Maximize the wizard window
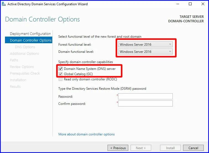Viewport: 209px width, 153px height. point(190,4)
